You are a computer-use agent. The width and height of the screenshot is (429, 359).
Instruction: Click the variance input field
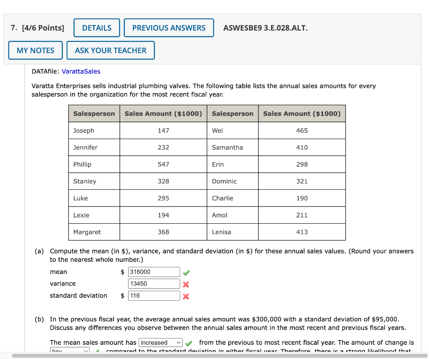click(x=154, y=284)
